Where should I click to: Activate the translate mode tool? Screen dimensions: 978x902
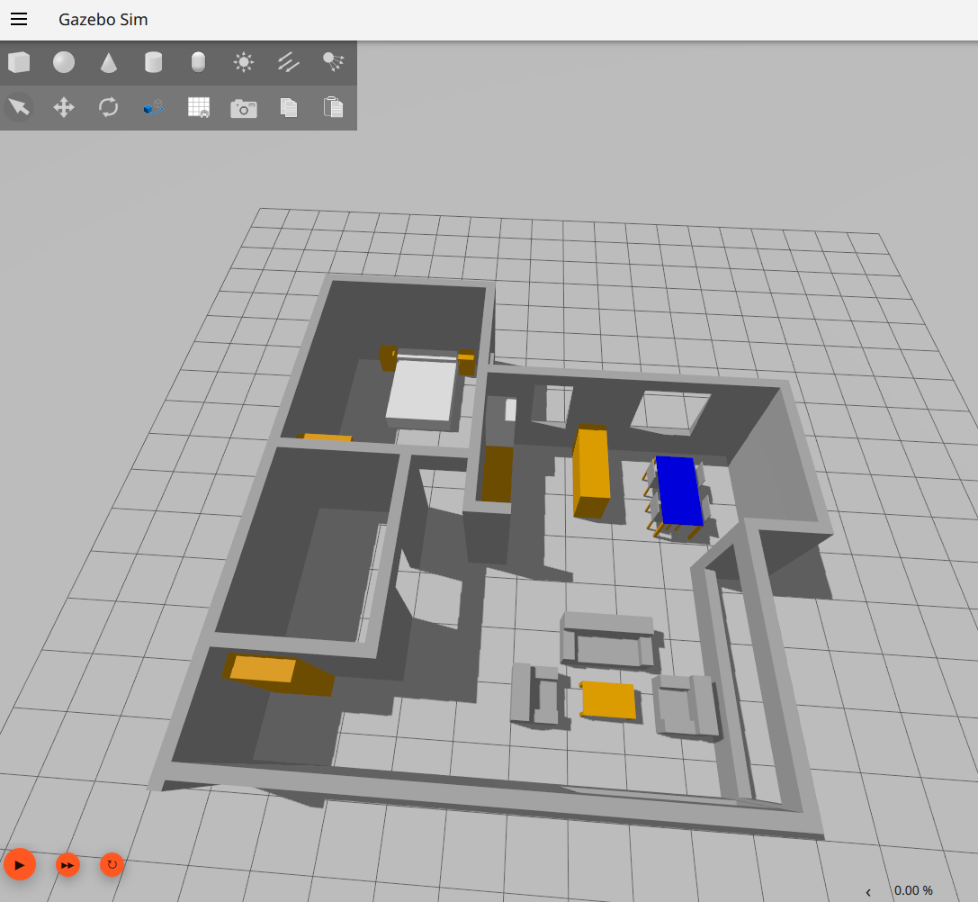click(x=64, y=107)
